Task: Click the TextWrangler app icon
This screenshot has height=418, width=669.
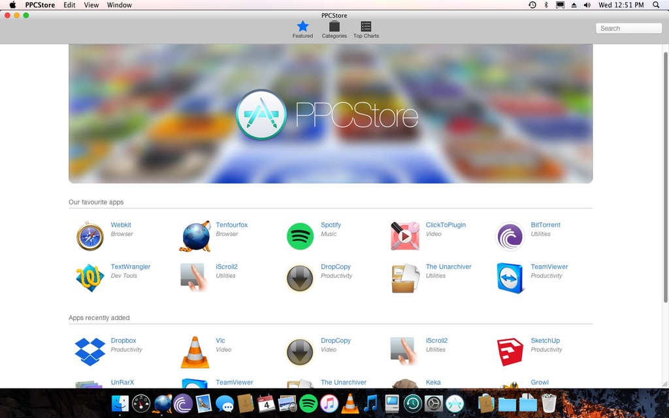Action: [90, 278]
